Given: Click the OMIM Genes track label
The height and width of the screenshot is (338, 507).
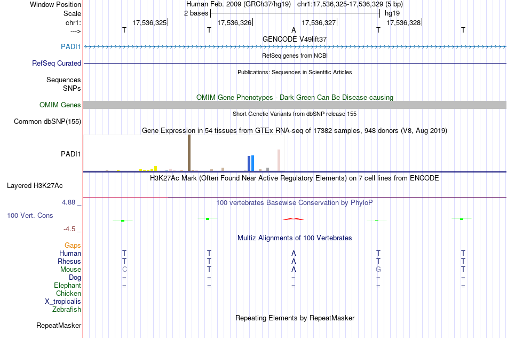Looking at the screenshot, I should click(60, 105).
